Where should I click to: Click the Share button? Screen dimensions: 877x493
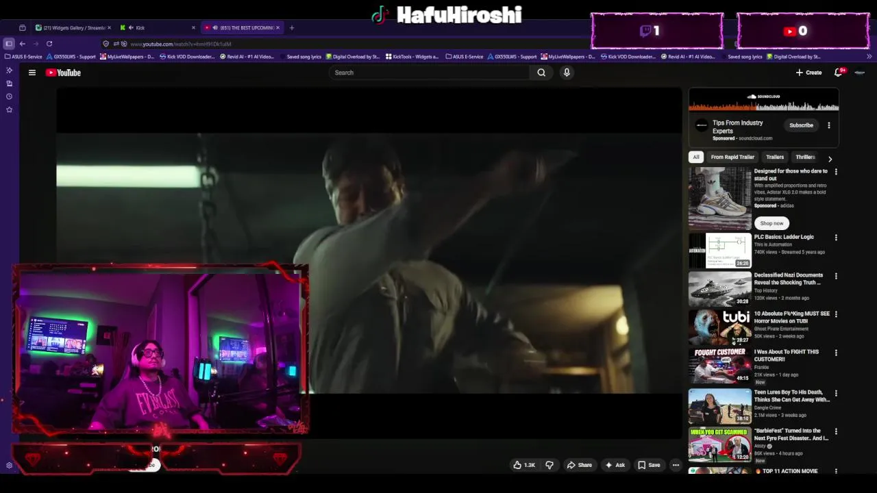coord(579,465)
